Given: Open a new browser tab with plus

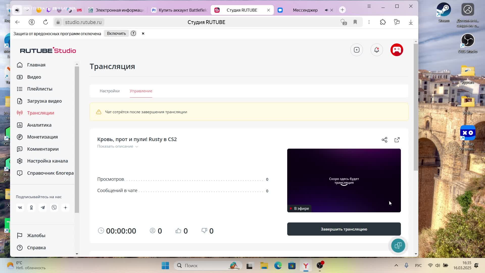Looking at the screenshot, I should pos(342,10).
